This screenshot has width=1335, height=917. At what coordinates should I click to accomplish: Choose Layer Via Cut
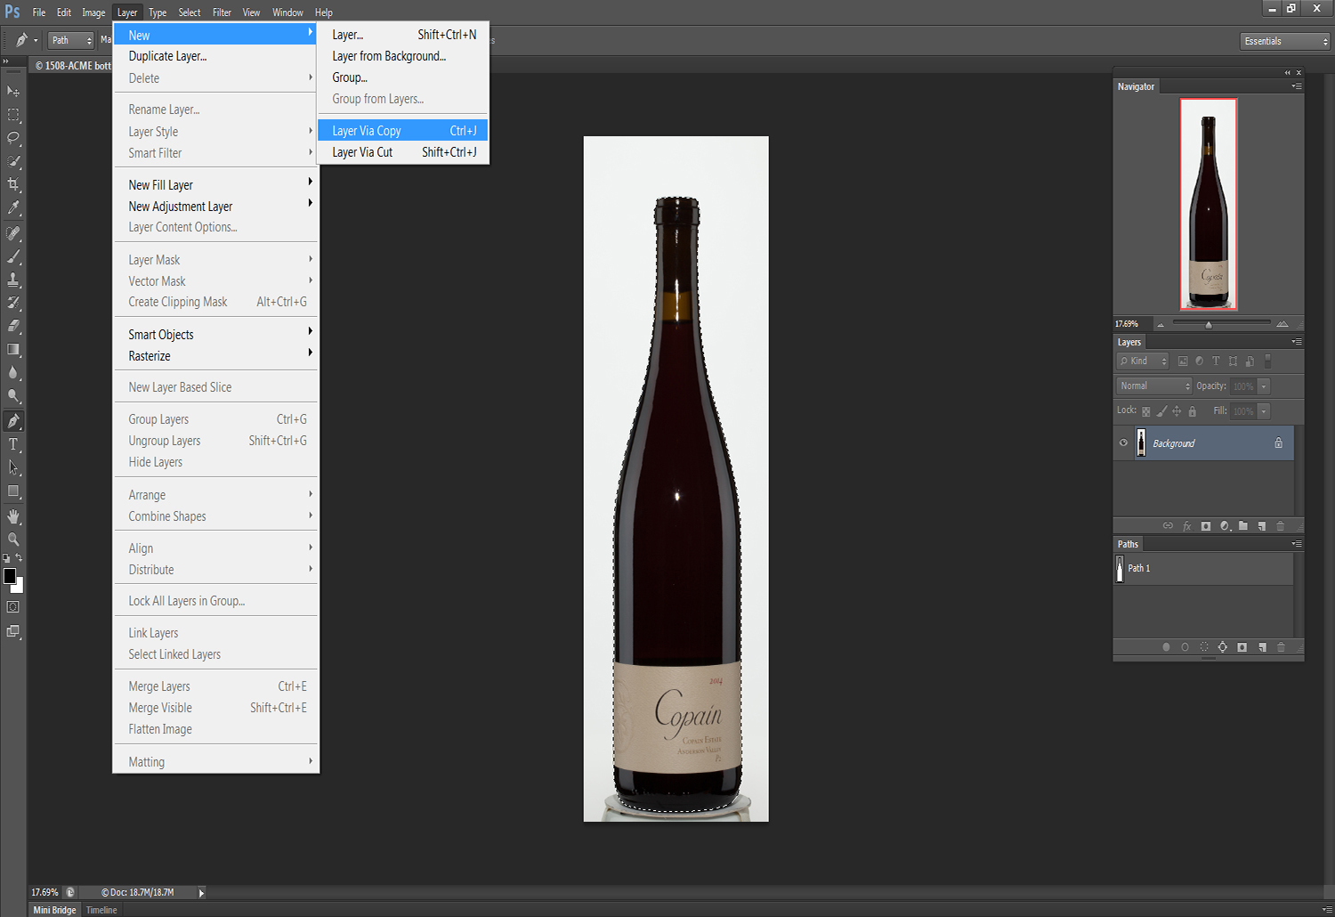pyautogui.click(x=403, y=152)
